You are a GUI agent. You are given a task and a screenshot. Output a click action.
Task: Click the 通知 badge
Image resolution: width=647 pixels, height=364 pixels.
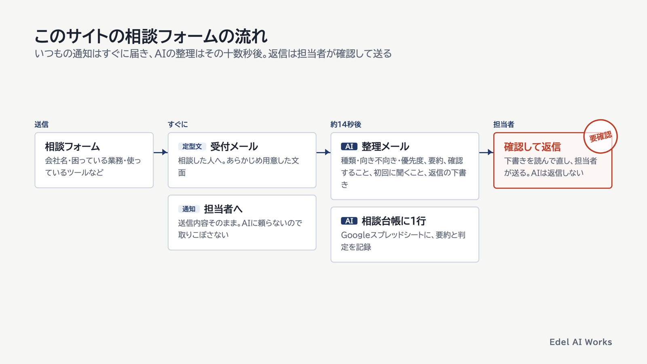(189, 209)
